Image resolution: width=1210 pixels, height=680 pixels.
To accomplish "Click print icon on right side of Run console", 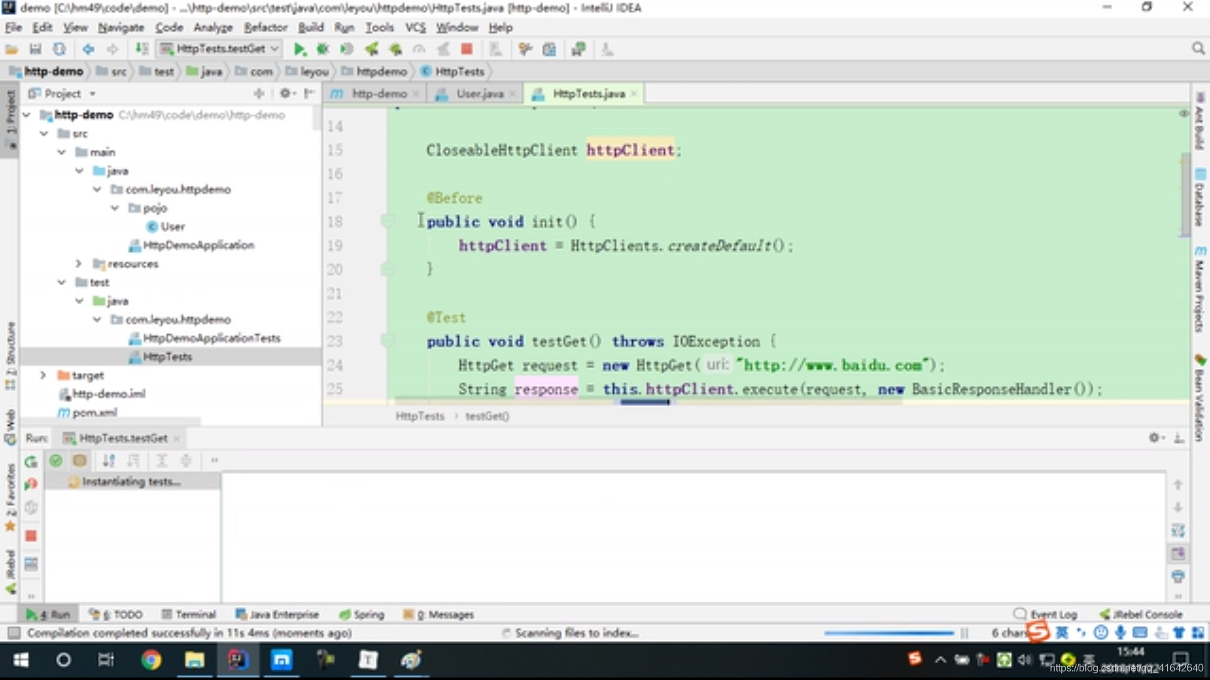I will click(1178, 576).
